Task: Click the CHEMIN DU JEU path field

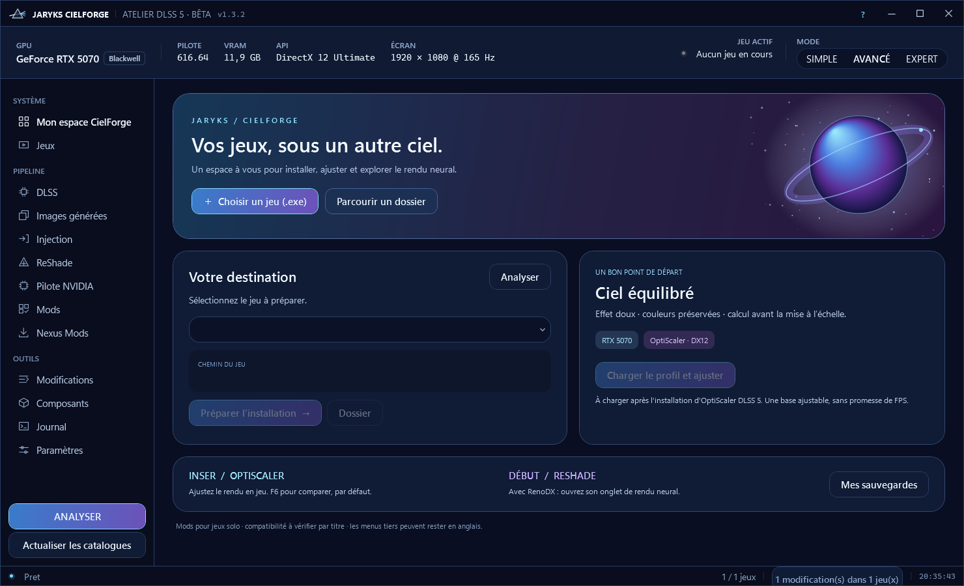Action: pos(370,371)
